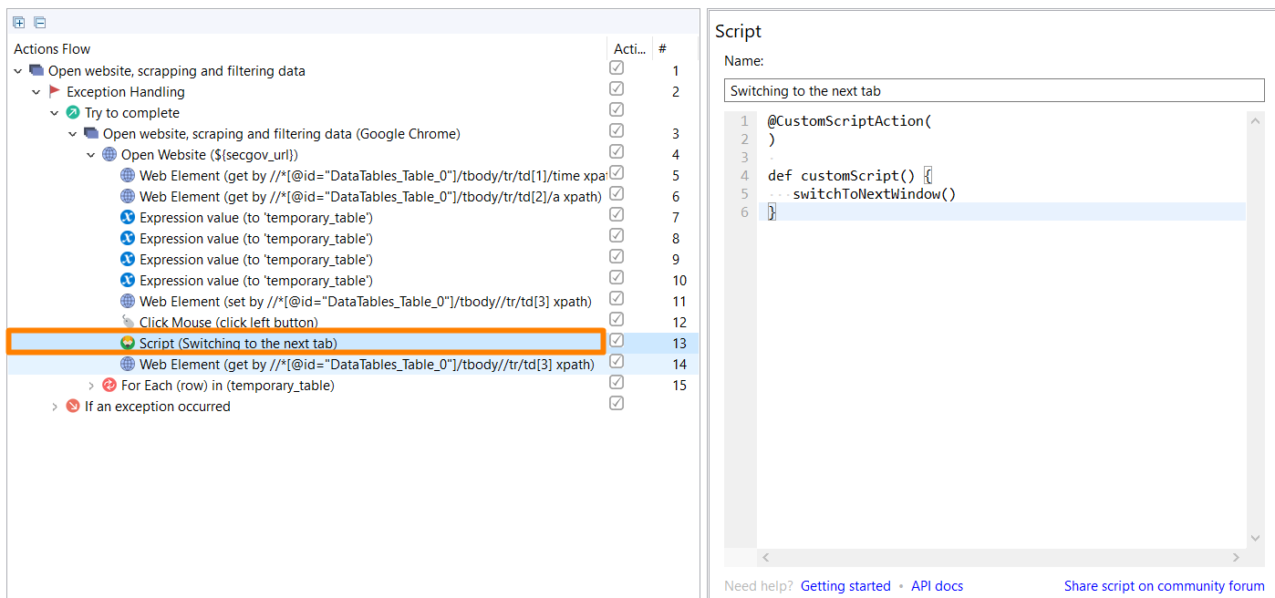The width and height of the screenshot is (1275, 598).
Task: Collapse the Exception Handling node
Action: (x=36, y=91)
